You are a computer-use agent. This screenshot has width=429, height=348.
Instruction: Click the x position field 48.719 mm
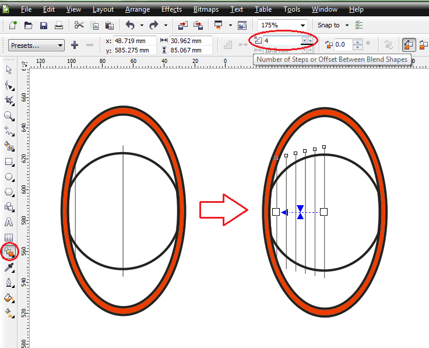(x=135, y=41)
